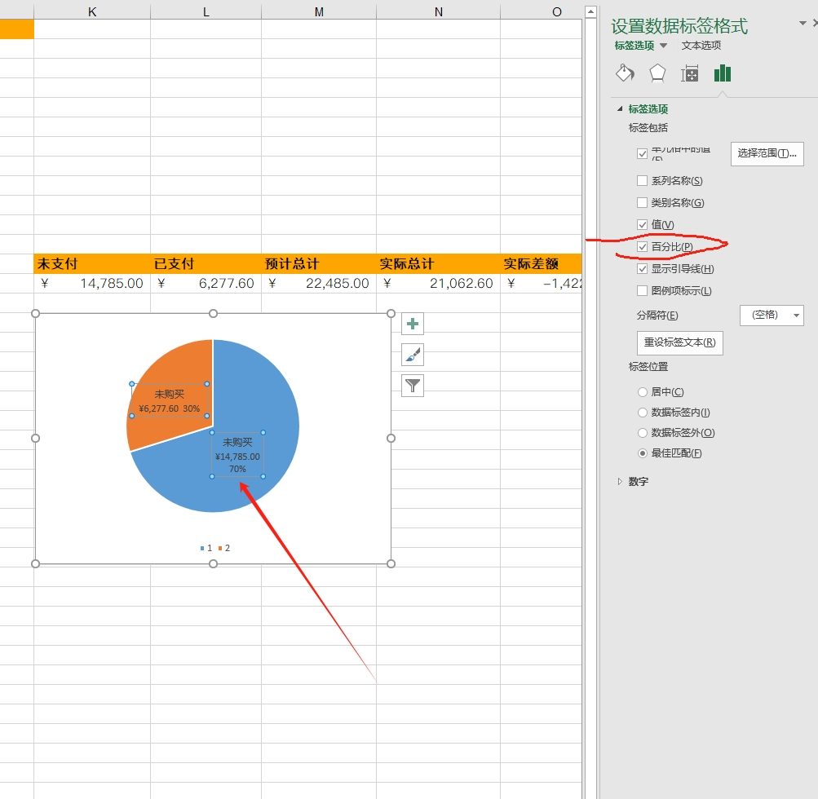Open 标签选项 dropdown arrow in header

[x=663, y=46]
